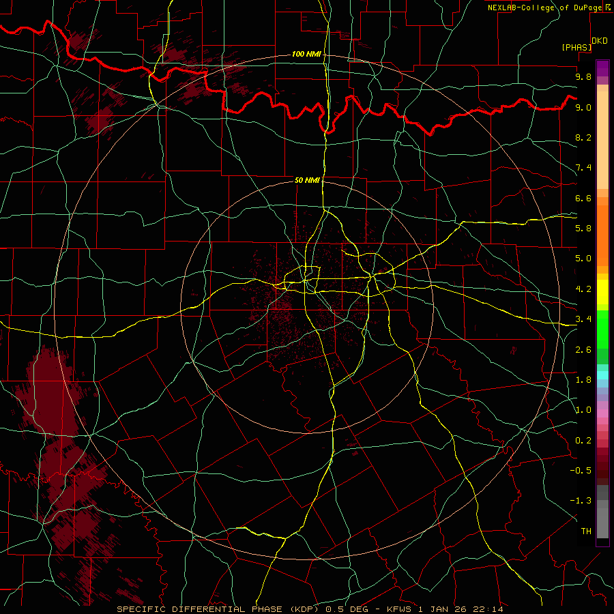The image size is (614, 614).
Task: Click the 7.4 scale value
Action: tap(583, 168)
